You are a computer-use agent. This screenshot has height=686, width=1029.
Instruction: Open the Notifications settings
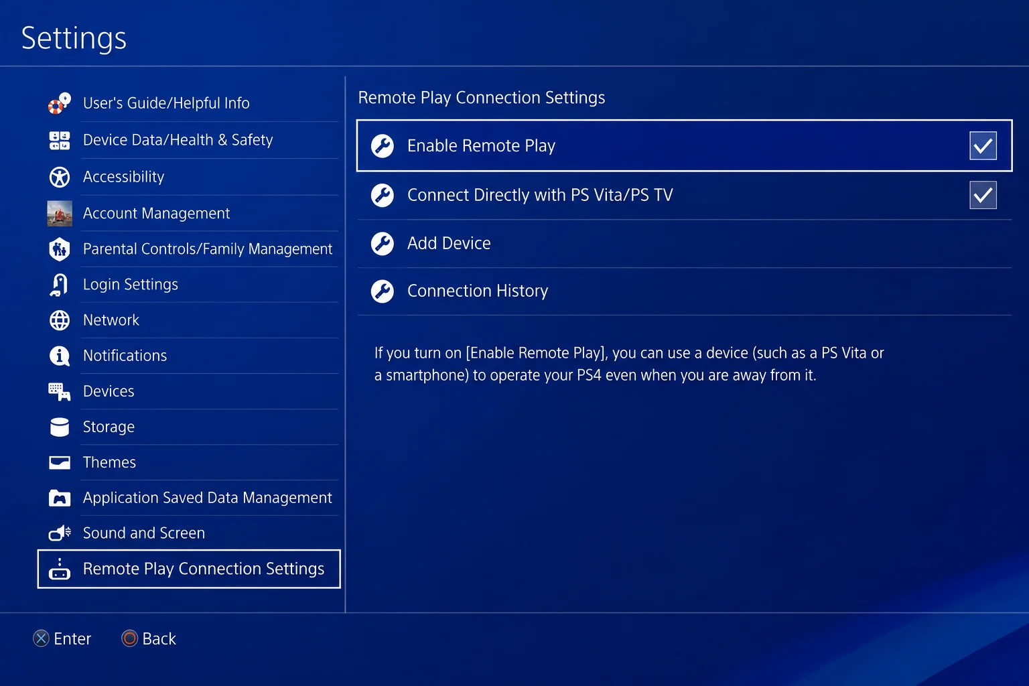click(189, 356)
